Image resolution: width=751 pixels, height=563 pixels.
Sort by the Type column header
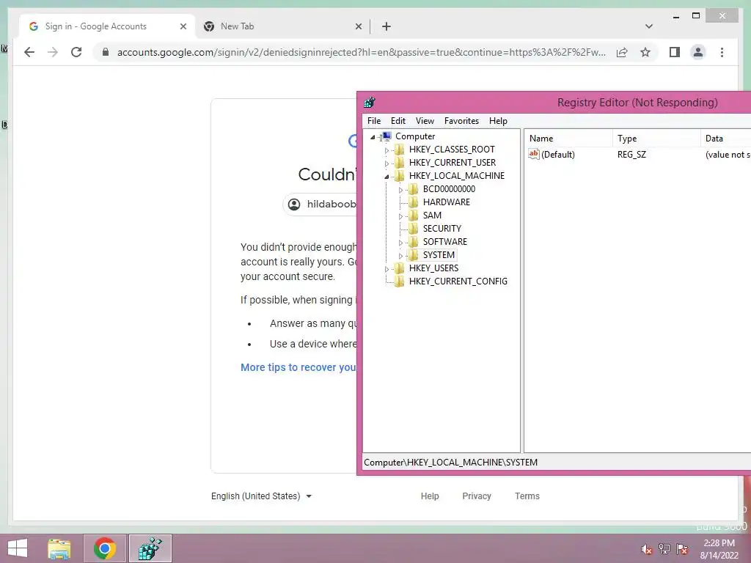point(656,139)
